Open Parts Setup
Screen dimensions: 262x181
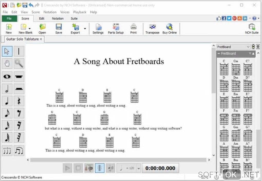click(x=116, y=29)
